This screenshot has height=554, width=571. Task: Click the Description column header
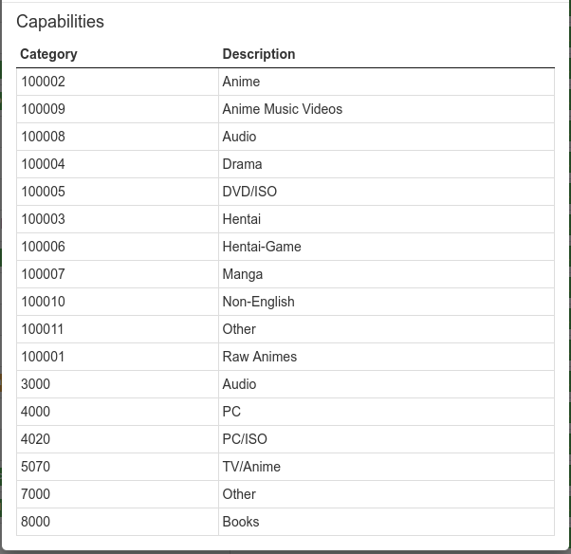[x=259, y=54]
